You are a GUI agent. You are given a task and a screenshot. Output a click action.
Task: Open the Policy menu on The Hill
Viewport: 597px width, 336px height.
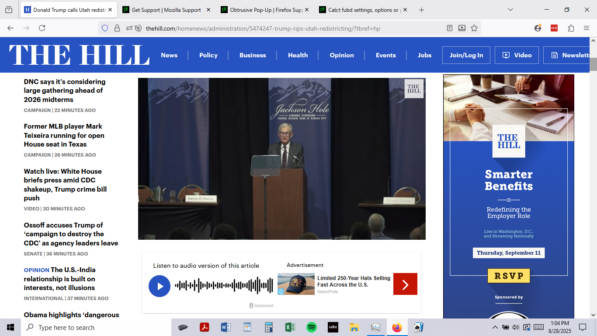pos(208,55)
